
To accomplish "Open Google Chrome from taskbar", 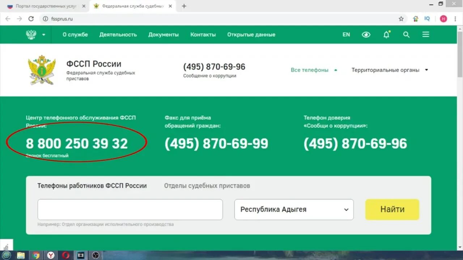I will 36,255.
